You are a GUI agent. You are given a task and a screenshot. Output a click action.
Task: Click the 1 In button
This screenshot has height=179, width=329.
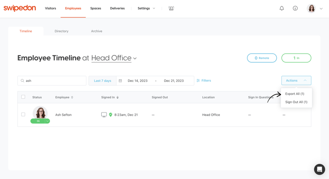296,58
